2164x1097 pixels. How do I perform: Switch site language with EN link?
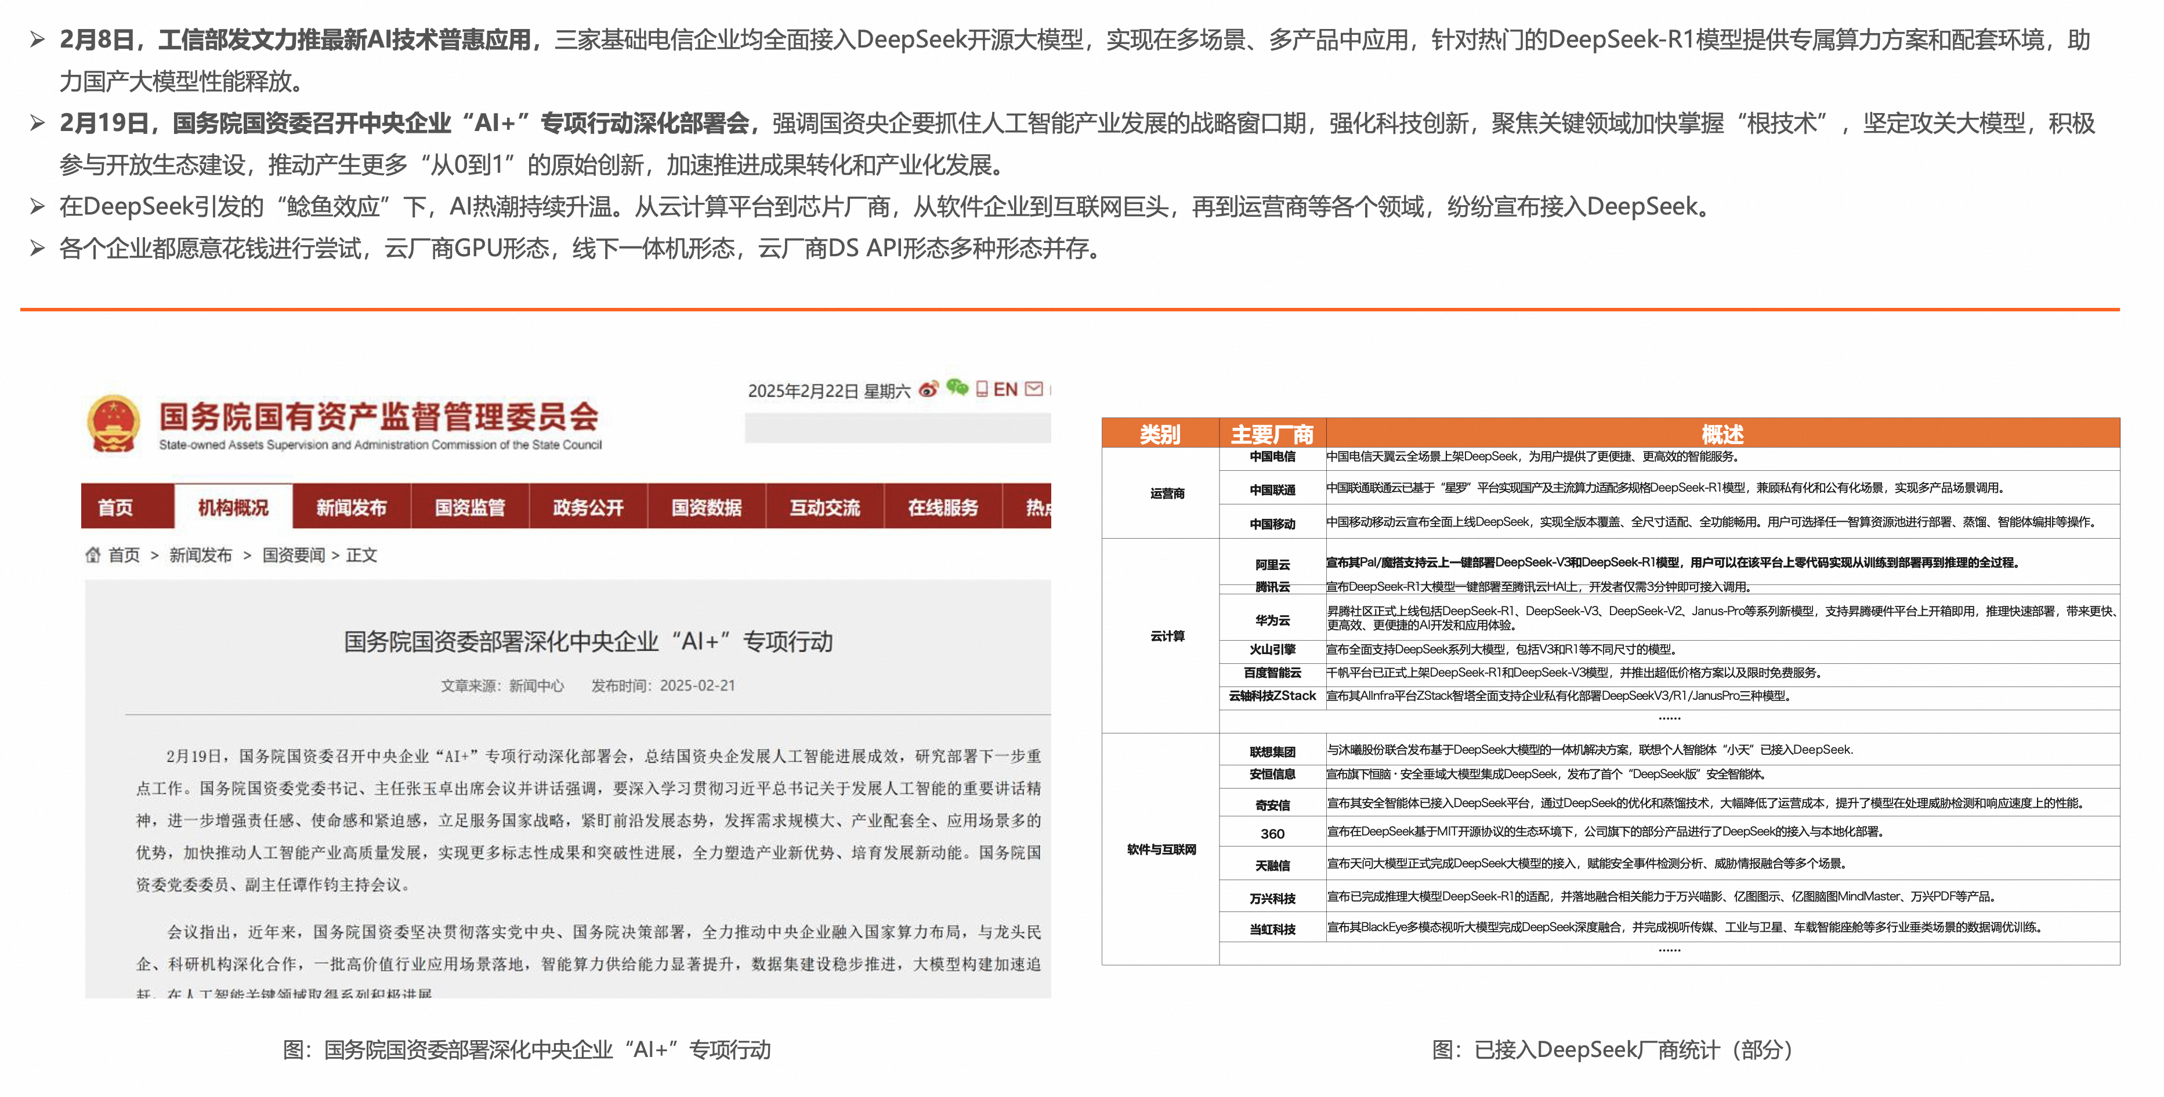[x=1005, y=390]
